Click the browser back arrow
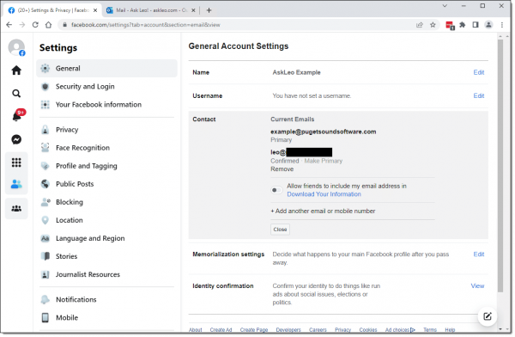Image resolution: width=515 pixels, height=337 pixels. point(9,25)
